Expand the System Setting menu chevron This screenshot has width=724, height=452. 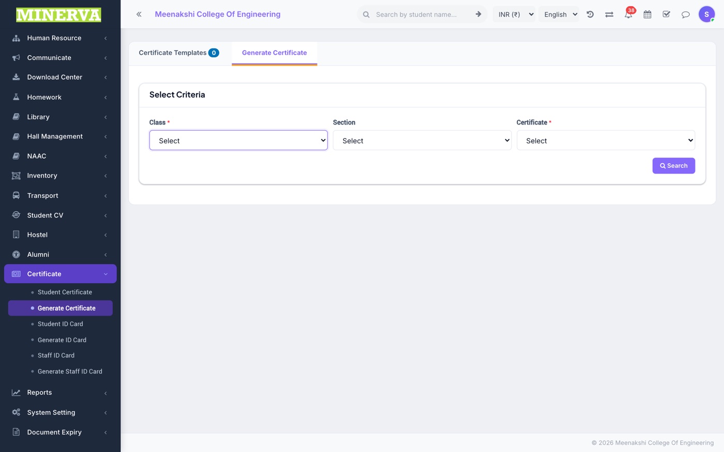[x=105, y=413]
